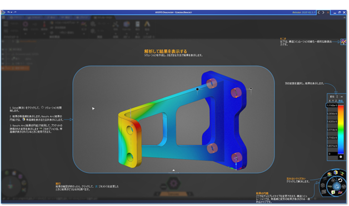Image resolution: width=349 pixels, height=206 pixels.
Task: Click the rainbow legend color bar
Action: tap(341, 130)
